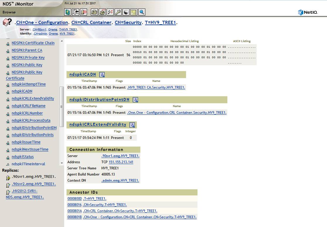Click the attribute icon beside ndspkiCRLNumber

click(8, 114)
